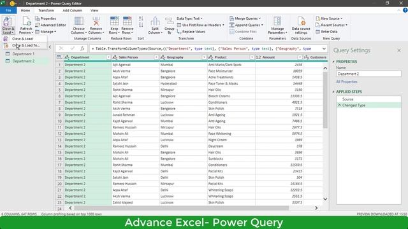Click the vertical scrollbar up arrow
The height and width of the screenshot is (229, 408).
[x=325, y=68]
